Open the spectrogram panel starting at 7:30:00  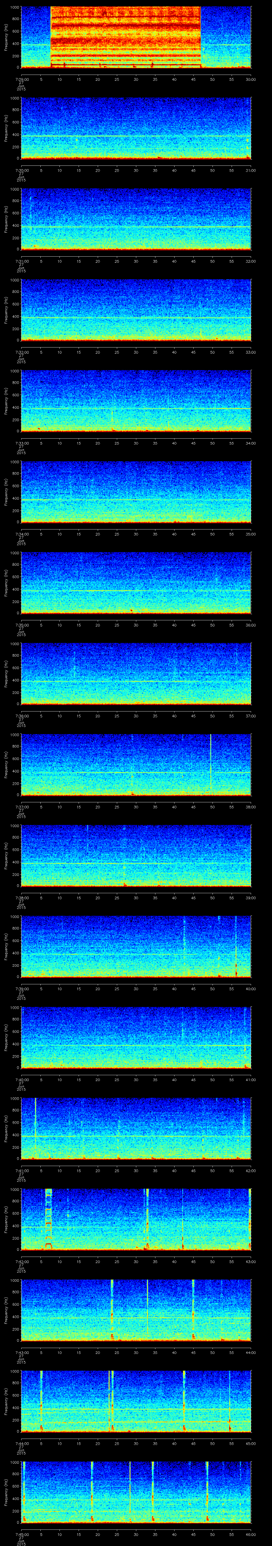136,128
